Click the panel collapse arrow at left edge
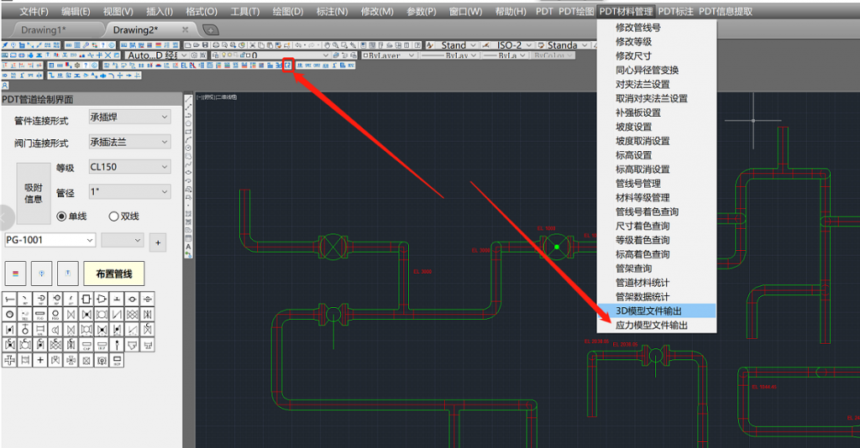Screen dimensions: 860x448 click(4, 217)
